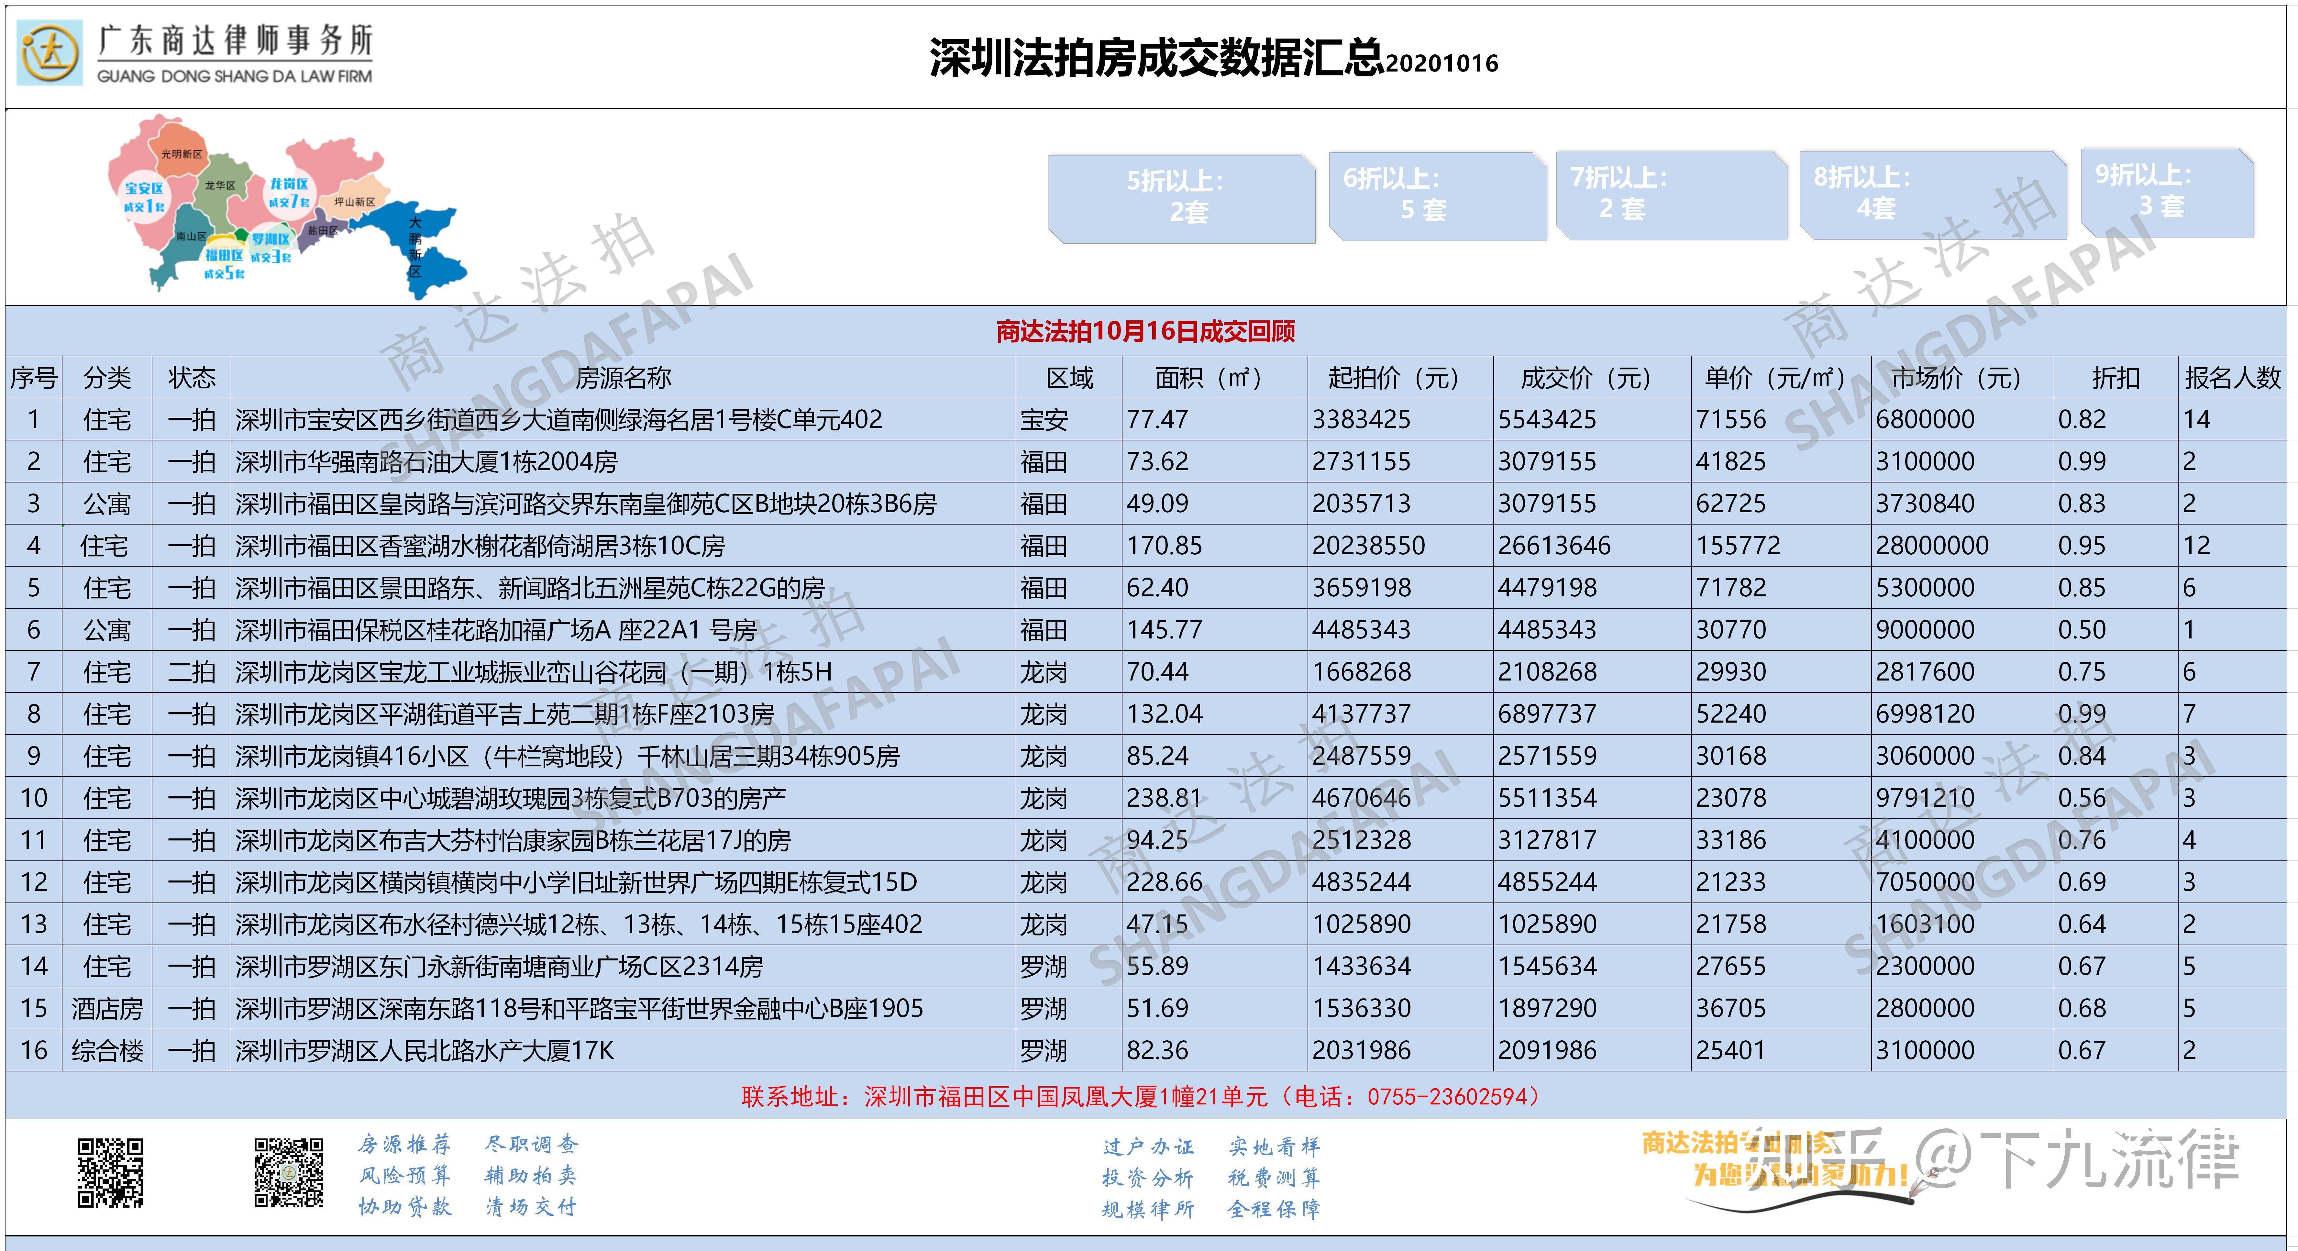Select the listing '深圳市华强南路石油大厦1栋2004房'

(x=426, y=461)
